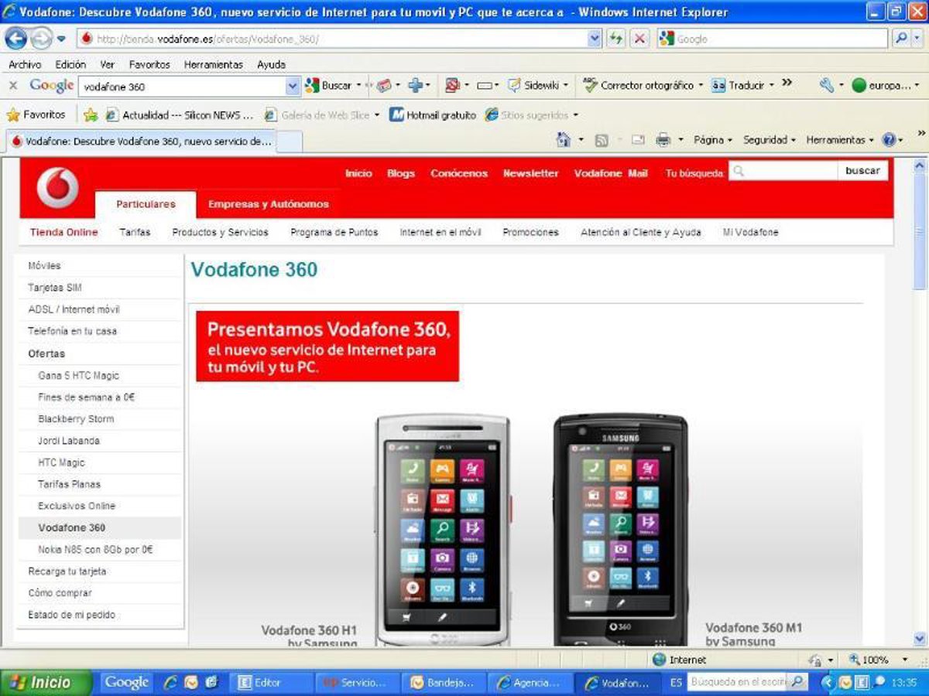
Task: Expand the Google toolbar search history dropdown
Action: tap(293, 86)
